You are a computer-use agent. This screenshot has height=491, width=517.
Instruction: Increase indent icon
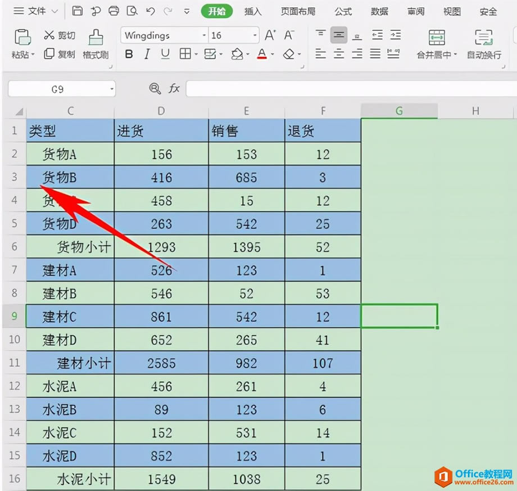tap(395, 35)
